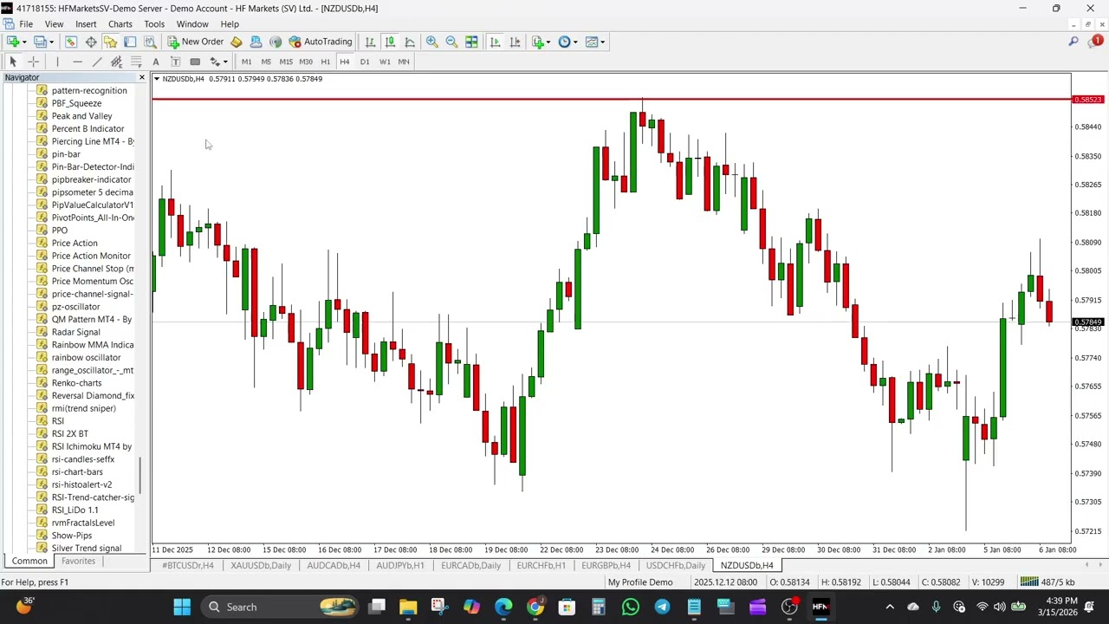Toggle Chart Shift icon
This screenshot has height=624, width=1109.
(515, 42)
